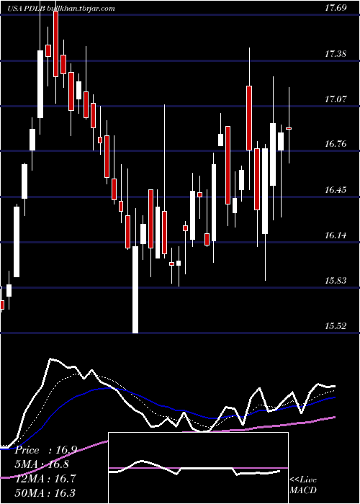The image size is (360, 504).
Task: Click the last candlestick near 16.9
Action: (289, 128)
